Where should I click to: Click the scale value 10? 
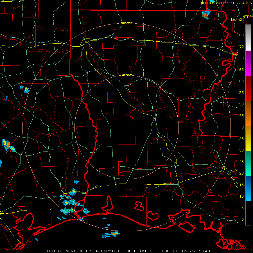[x=241, y=196]
